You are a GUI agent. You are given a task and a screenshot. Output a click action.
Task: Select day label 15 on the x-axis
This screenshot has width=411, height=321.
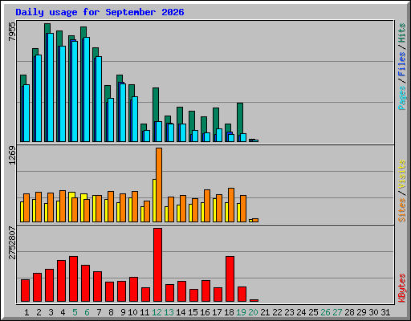pos(193,312)
